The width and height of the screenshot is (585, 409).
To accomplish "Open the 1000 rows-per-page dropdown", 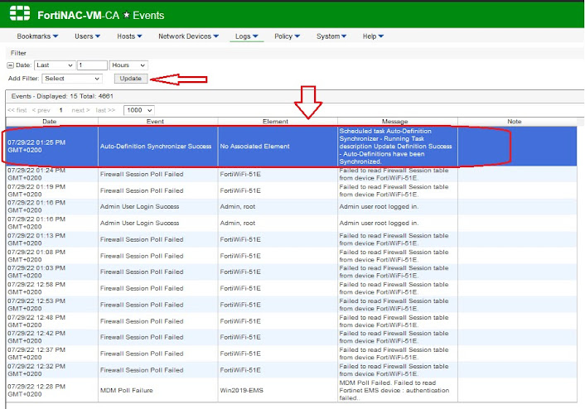I will tap(139, 110).
